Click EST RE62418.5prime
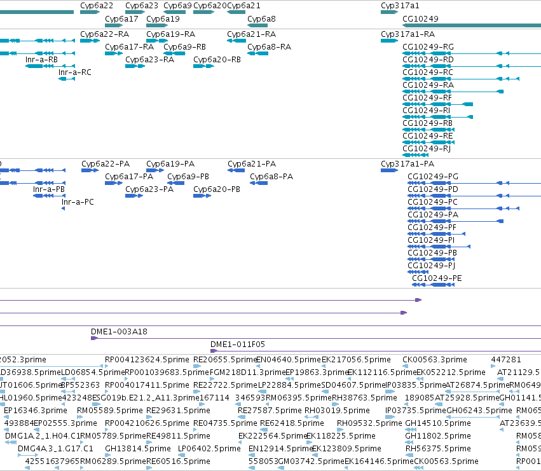The height and width of the screenshot is (471, 541). (264, 430)
